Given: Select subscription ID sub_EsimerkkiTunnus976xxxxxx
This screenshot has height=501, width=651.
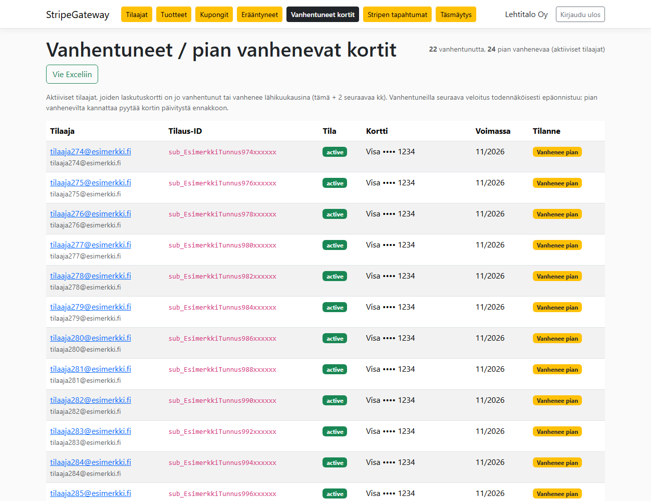Looking at the screenshot, I should tap(222, 183).
